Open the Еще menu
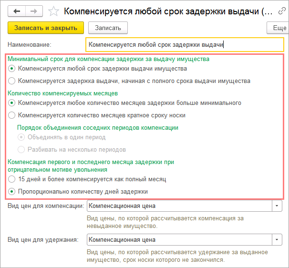 pyautogui.click(x=279, y=28)
